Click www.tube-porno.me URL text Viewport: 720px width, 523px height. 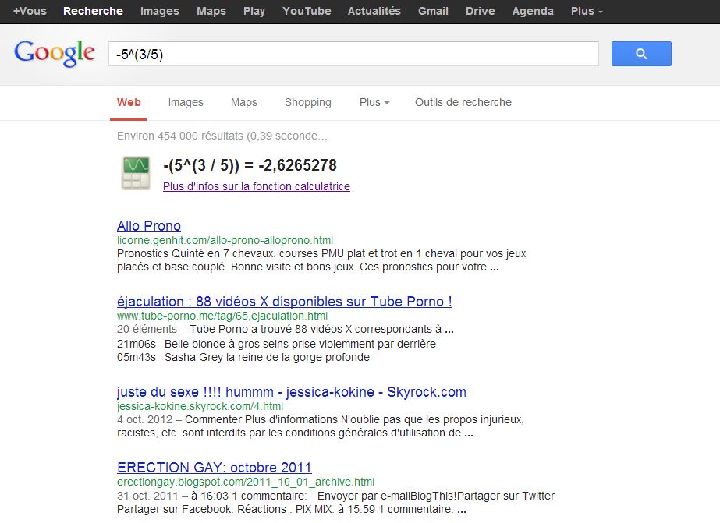click(222, 316)
